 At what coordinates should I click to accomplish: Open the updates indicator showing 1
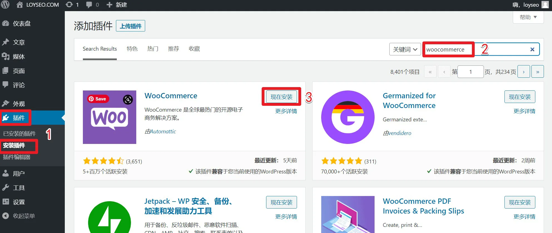(72, 5)
